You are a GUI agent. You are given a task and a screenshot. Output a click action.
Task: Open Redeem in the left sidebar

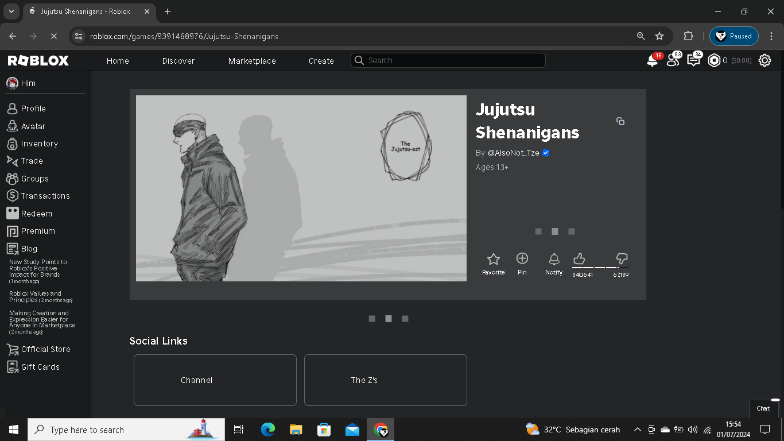pyautogui.click(x=37, y=214)
